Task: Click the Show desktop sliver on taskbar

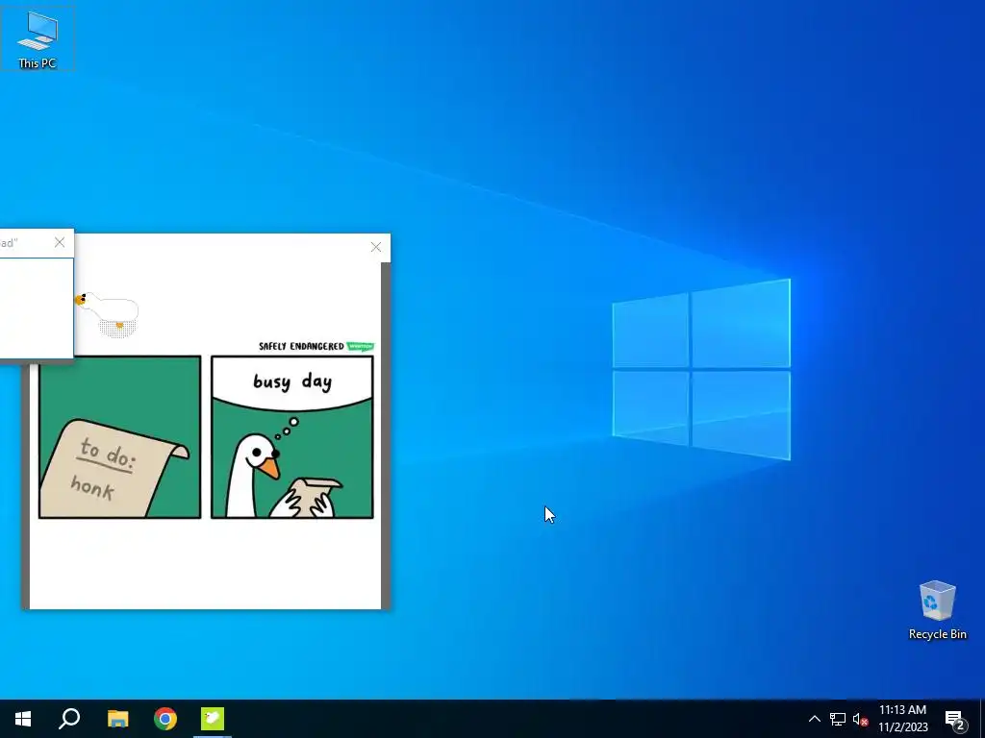Action: pyautogui.click(x=982, y=719)
